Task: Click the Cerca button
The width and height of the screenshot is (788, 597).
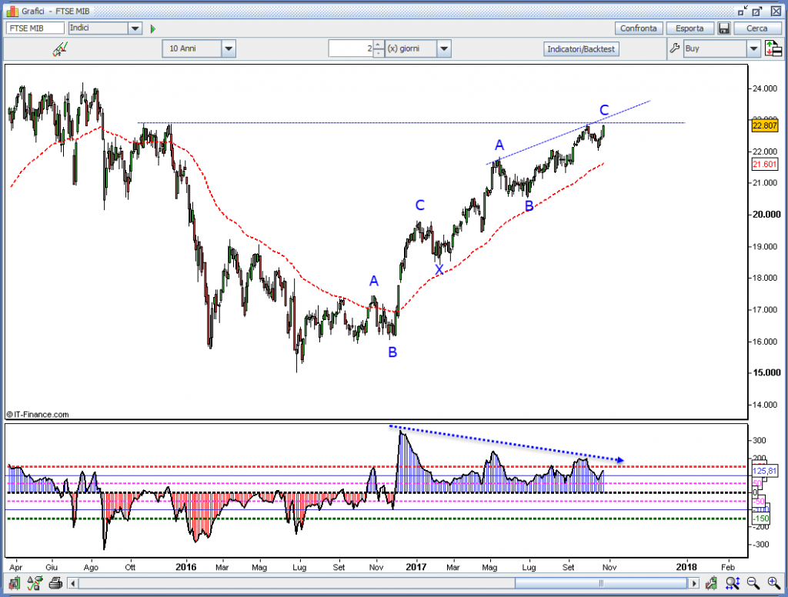Action: tap(756, 28)
